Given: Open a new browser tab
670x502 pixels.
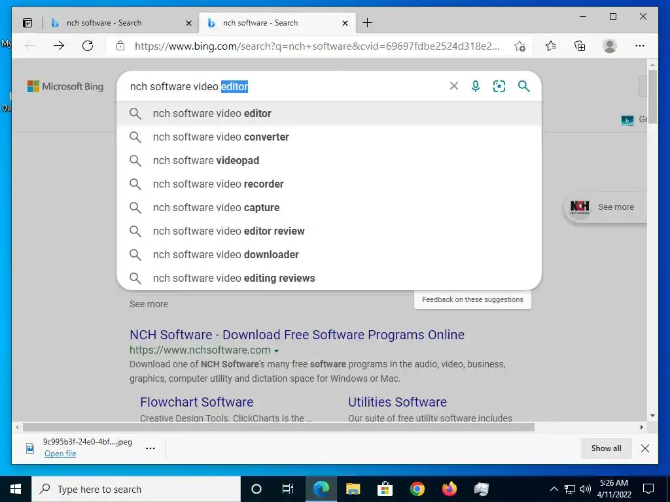Looking at the screenshot, I should 367,23.
